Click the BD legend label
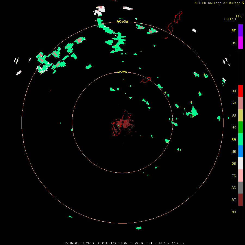 point(234,115)
